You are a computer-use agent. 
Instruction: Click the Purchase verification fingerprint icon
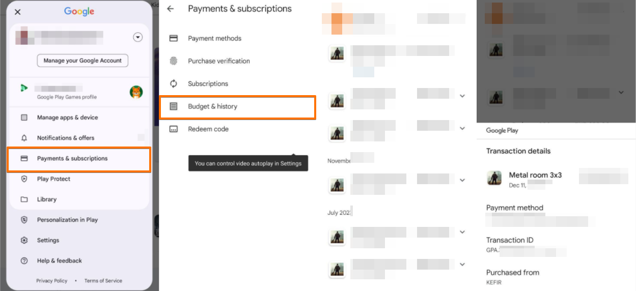(x=174, y=61)
